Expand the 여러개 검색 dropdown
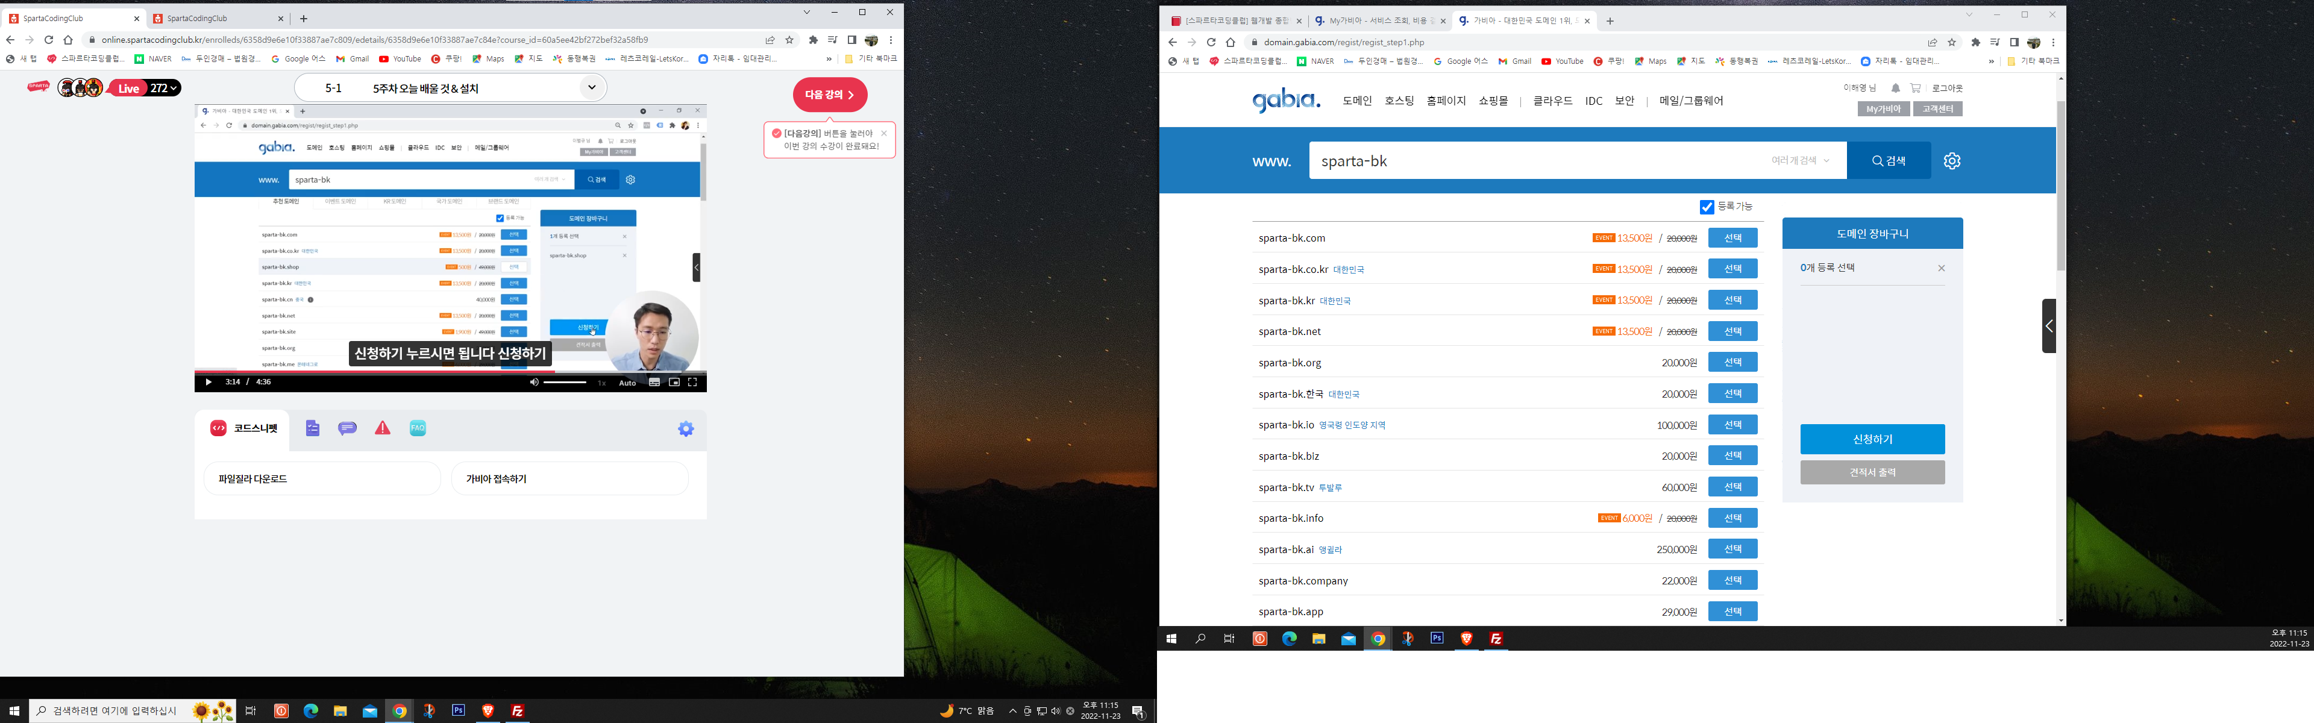The image size is (2314, 723). pyautogui.click(x=1800, y=161)
